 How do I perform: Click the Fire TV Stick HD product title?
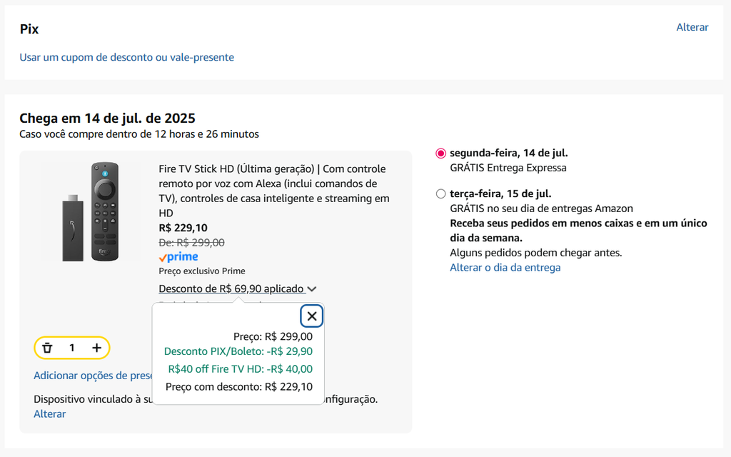[274, 191]
